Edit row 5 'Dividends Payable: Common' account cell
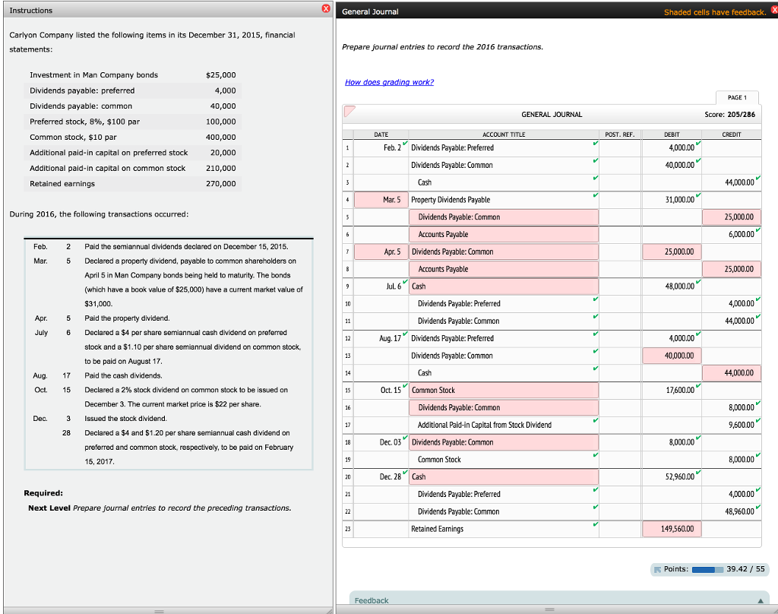 point(504,217)
